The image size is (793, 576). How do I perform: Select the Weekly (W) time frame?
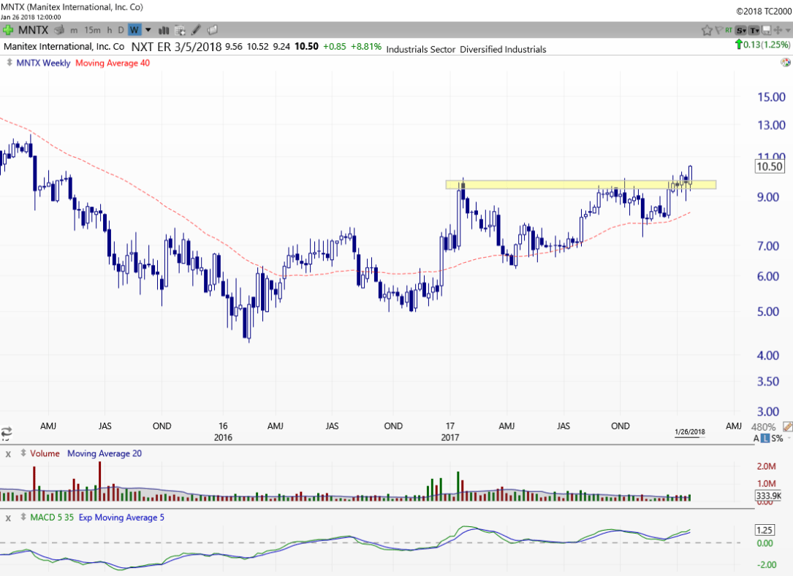pyautogui.click(x=134, y=30)
